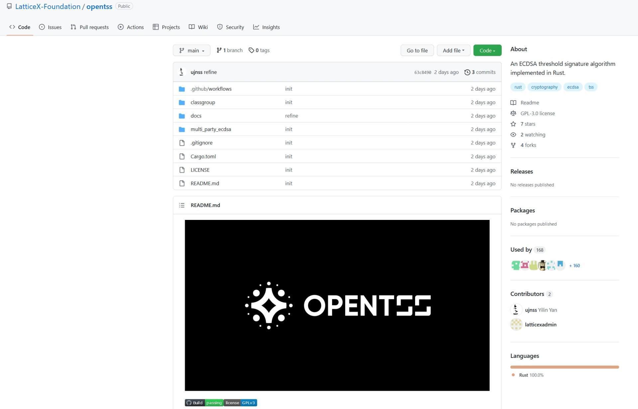638x409 pixels.
Task: Click the Cargo.toml file icon
Action: click(182, 157)
